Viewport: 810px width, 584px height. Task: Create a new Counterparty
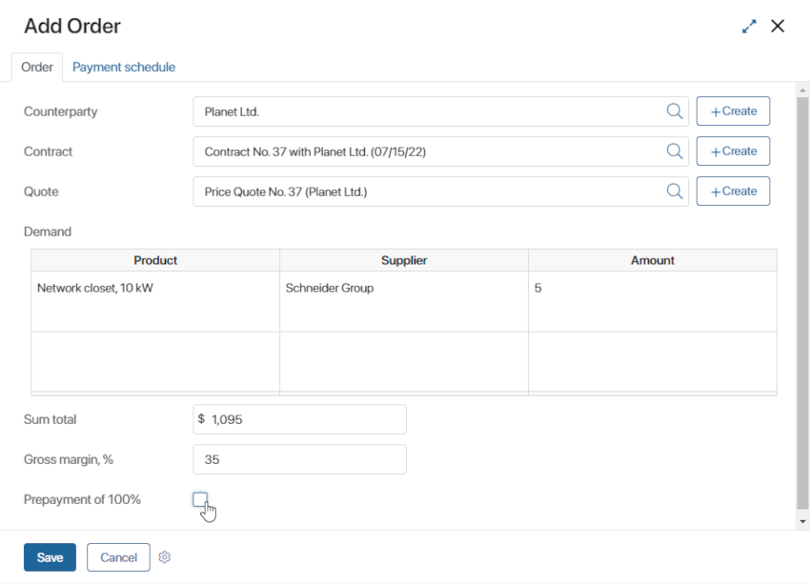pos(733,111)
